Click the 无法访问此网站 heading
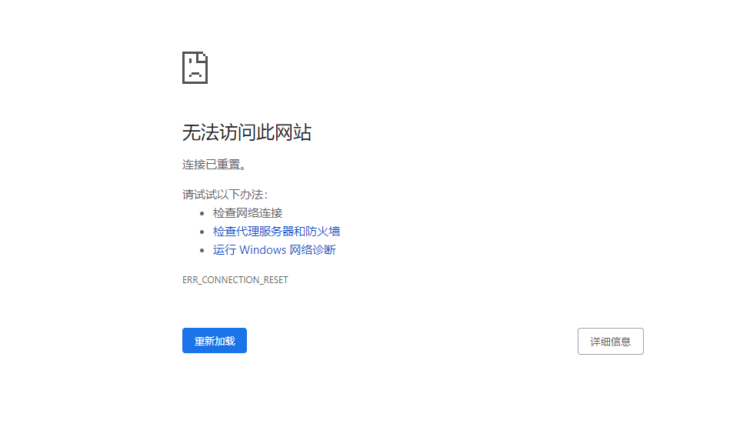Viewport: 730px width, 444px height. click(246, 132)
